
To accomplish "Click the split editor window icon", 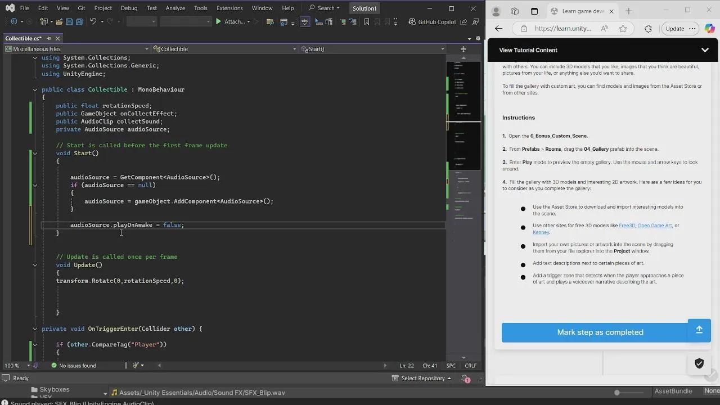I will [x=463, y=49].
